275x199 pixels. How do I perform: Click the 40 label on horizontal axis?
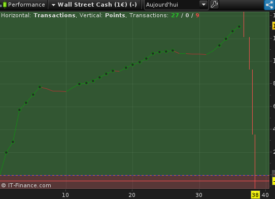(265, 195)
